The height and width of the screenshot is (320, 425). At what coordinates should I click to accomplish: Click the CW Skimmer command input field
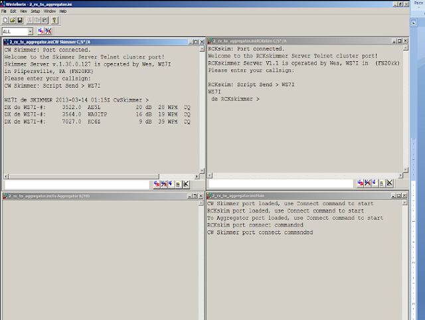click(77, 185)
